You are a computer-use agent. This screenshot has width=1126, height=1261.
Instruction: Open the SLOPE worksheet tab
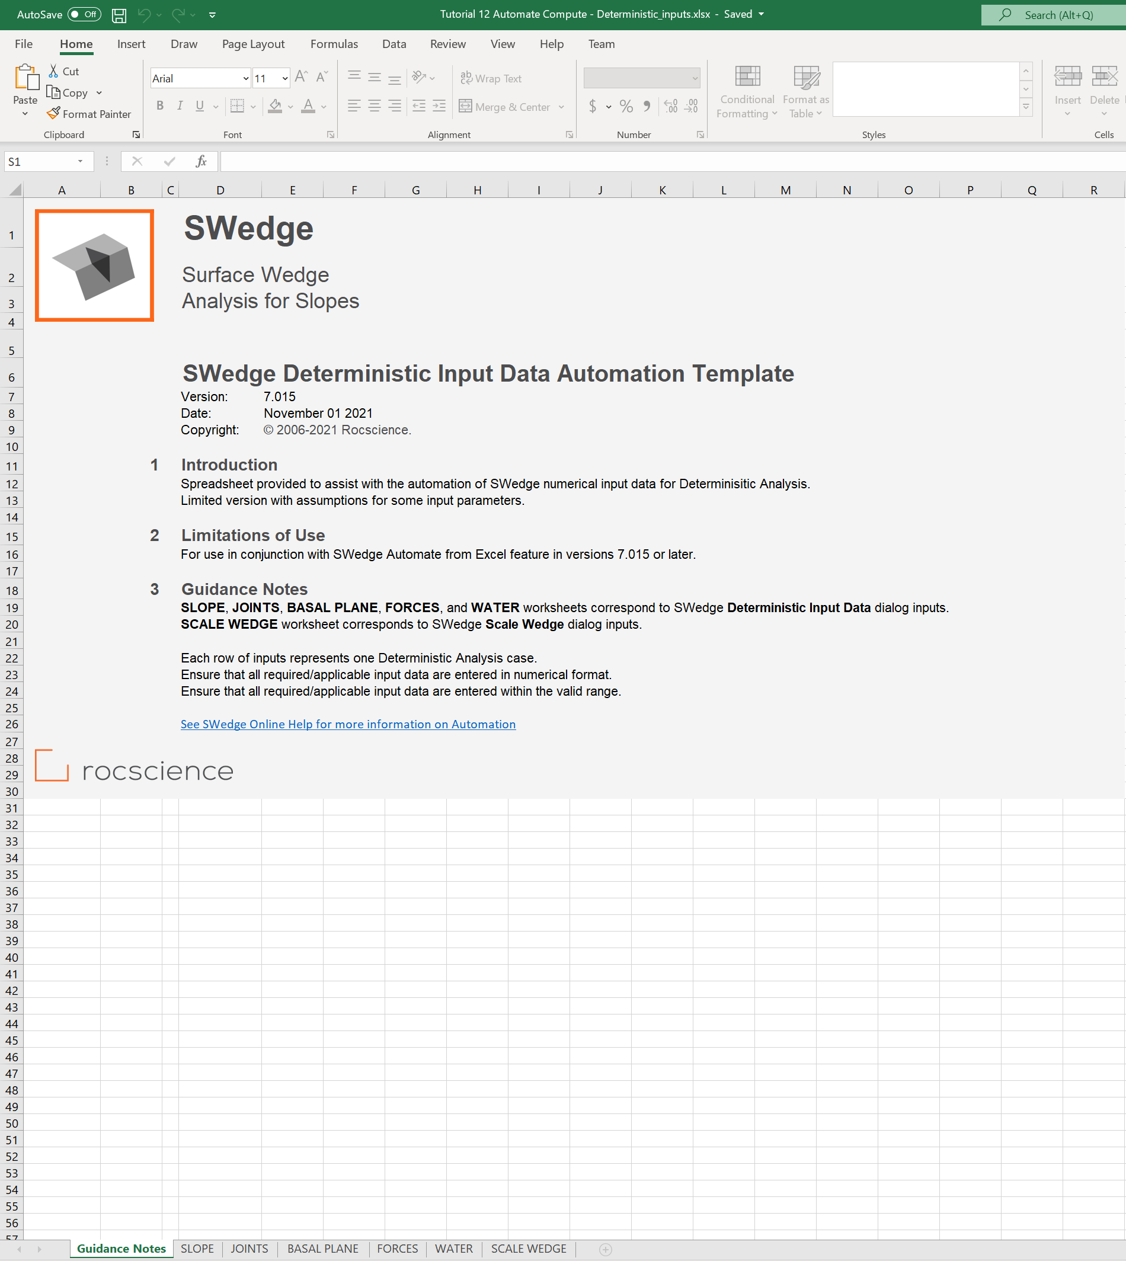tap(197, 1249)
